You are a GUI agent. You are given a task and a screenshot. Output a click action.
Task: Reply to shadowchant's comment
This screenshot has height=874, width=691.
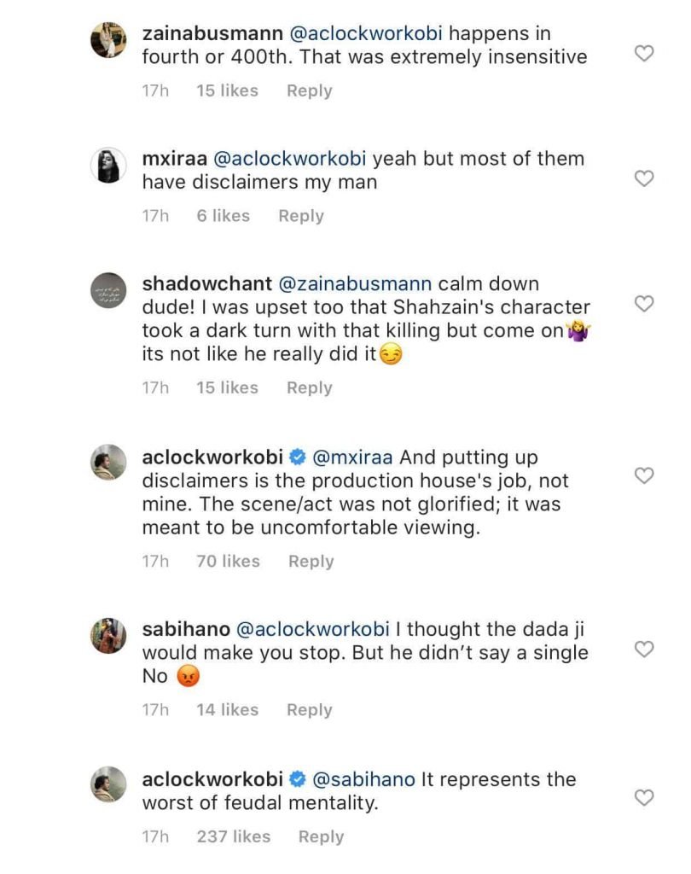click(x=309, y=387)
